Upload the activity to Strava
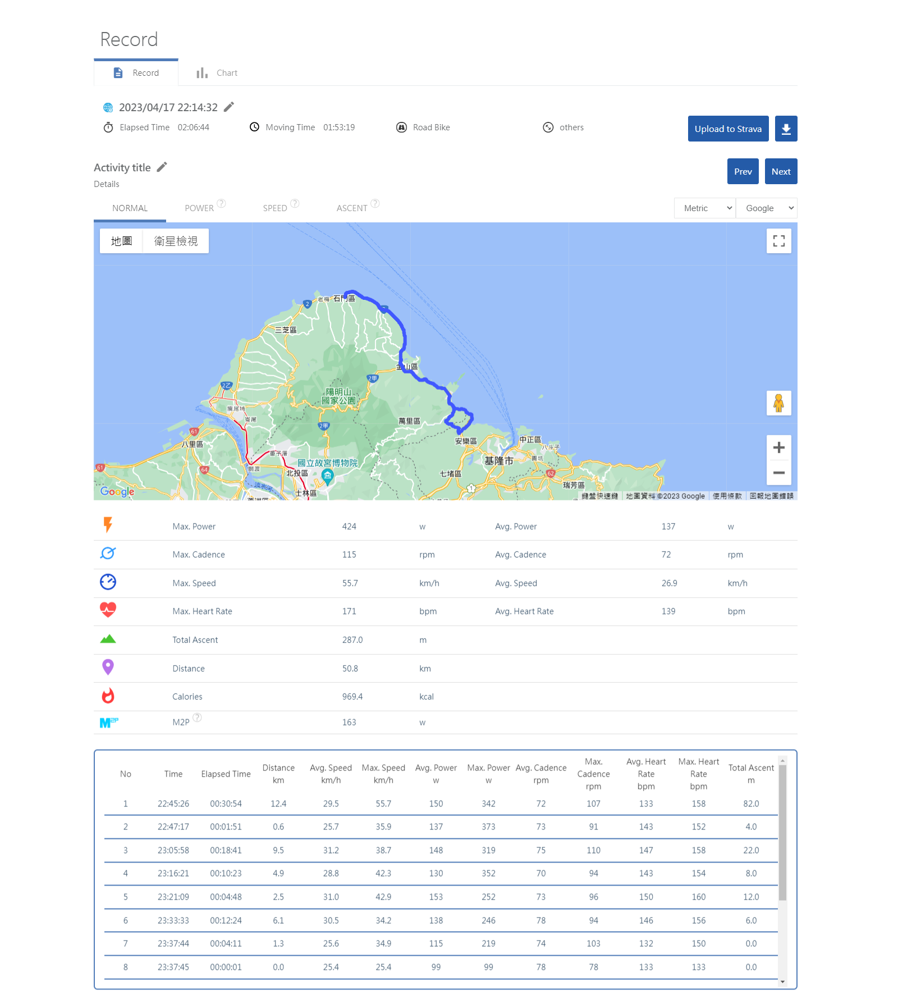 pyautogui.click(x=728, y=129)
